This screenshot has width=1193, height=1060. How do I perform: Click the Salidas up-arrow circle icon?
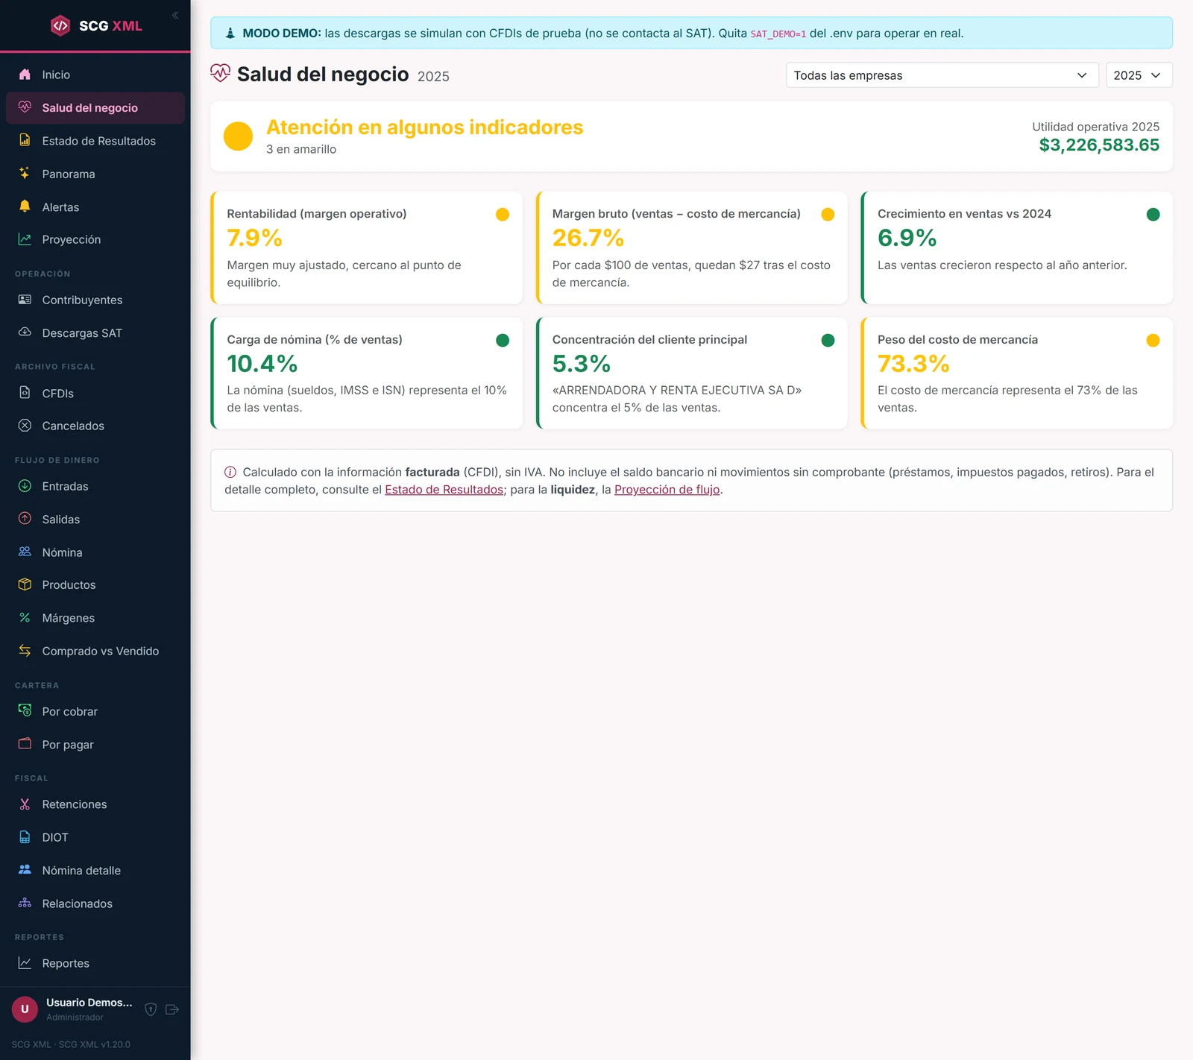[25, 519]
